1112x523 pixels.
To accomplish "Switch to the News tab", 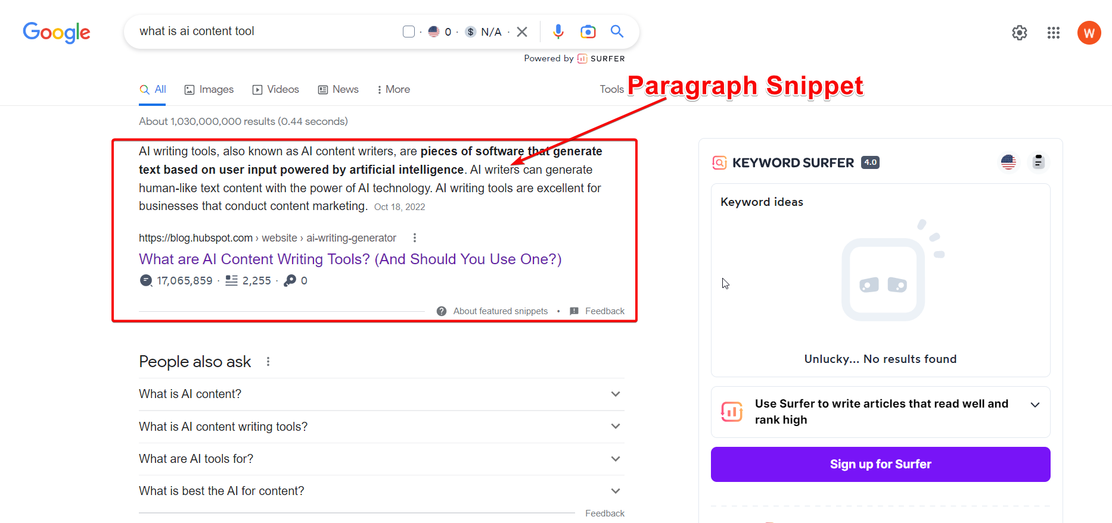I will coord(338,89).
